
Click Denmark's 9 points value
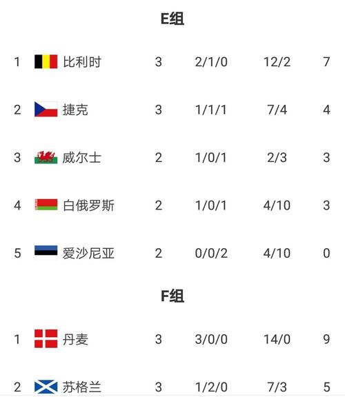pyautogui.click(x=326, y=339)
